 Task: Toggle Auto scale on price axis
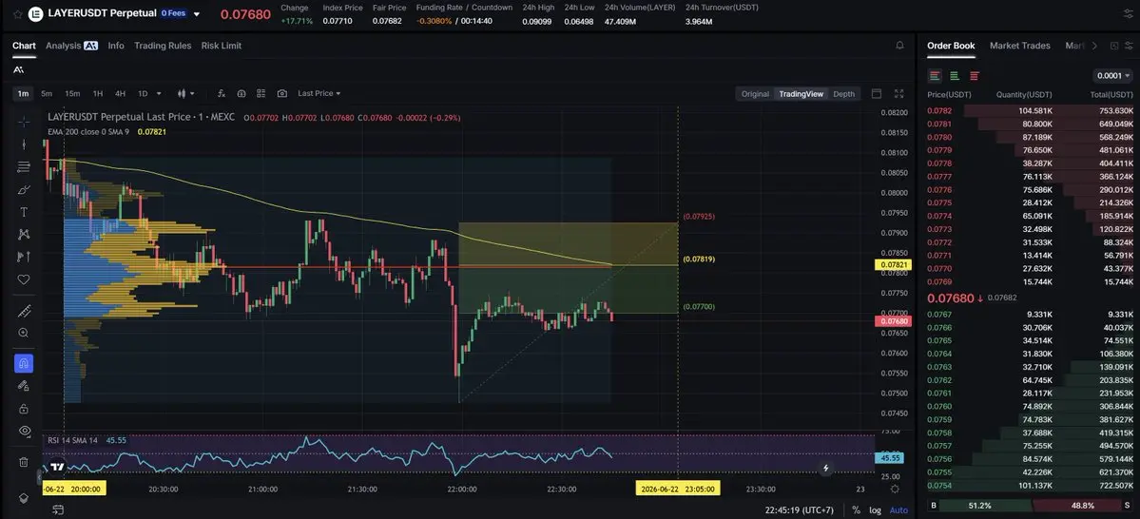(x=898, y=510)
